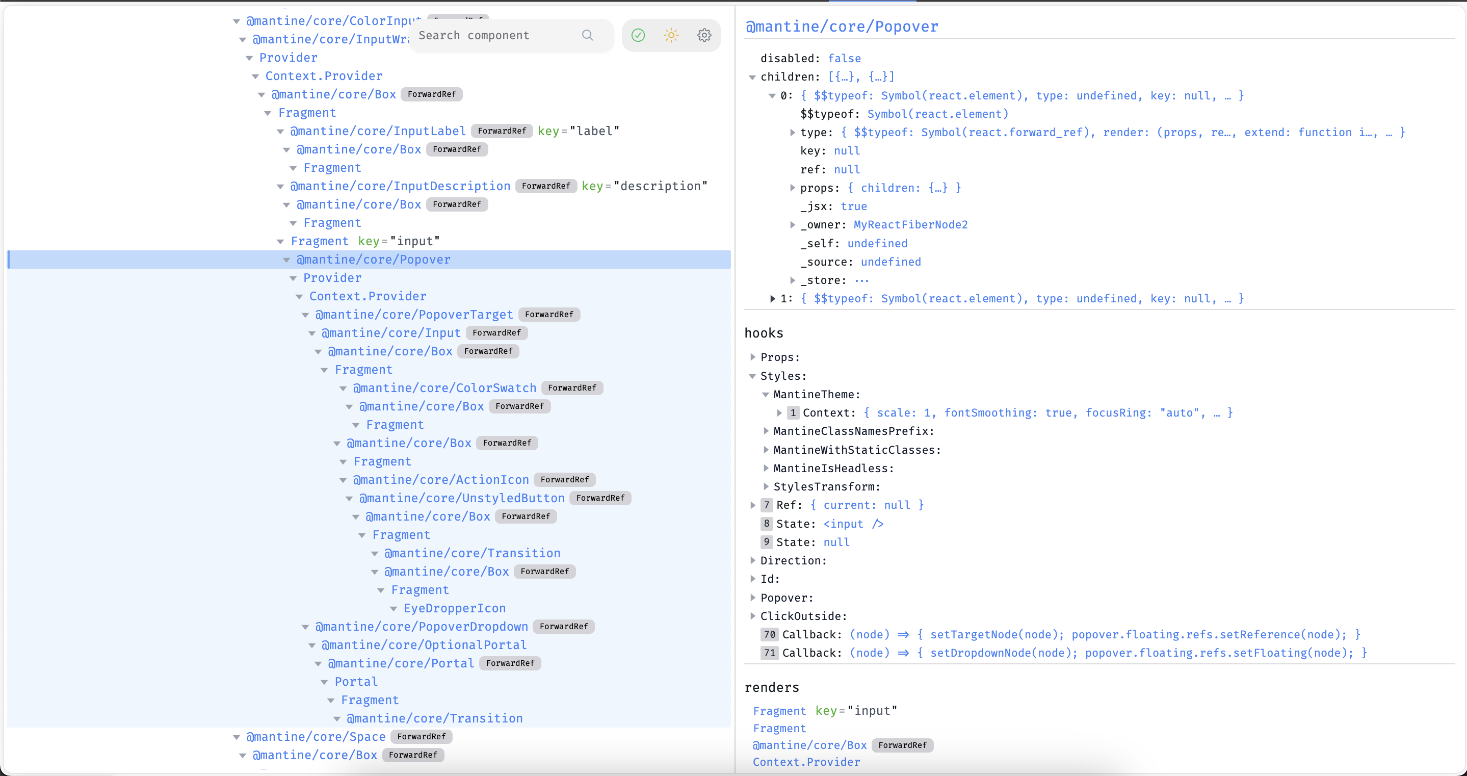Expand the Popover hook group
1467x776 pixels.
[x=752, y=597]
